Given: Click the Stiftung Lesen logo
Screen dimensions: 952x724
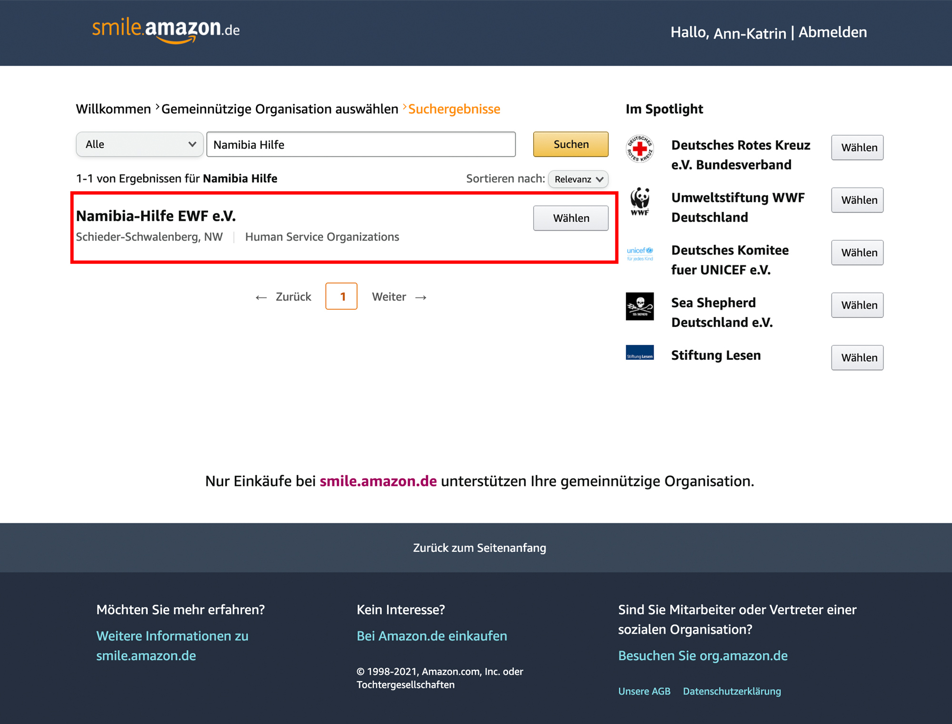Looking at the screenshot, I should (639, 353).
